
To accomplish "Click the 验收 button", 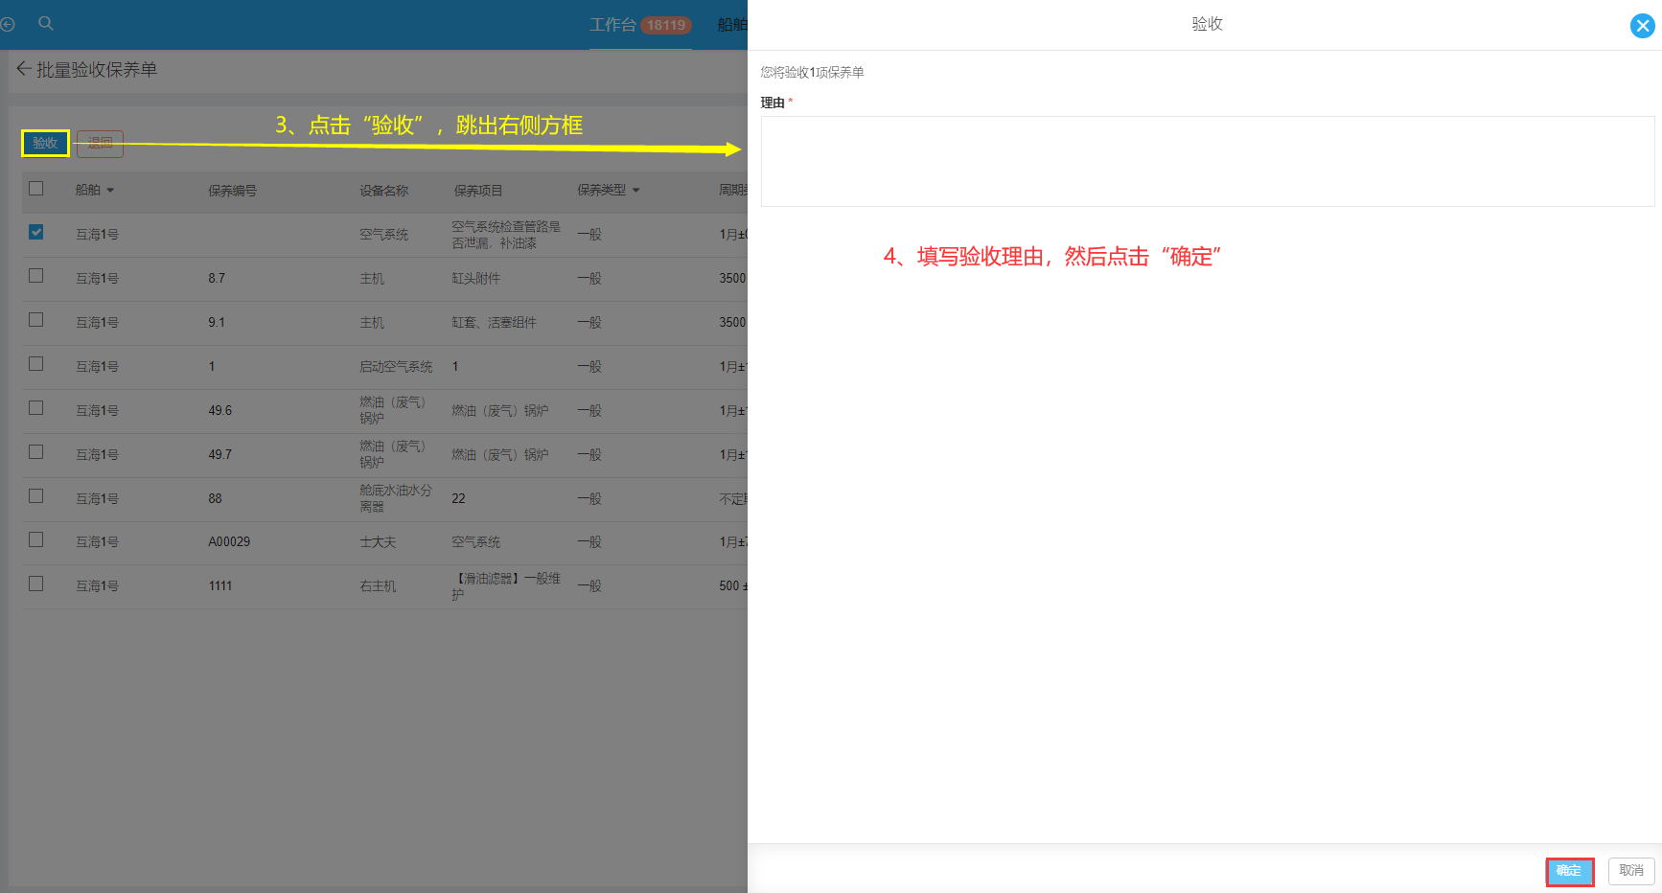I will [45, 143].
